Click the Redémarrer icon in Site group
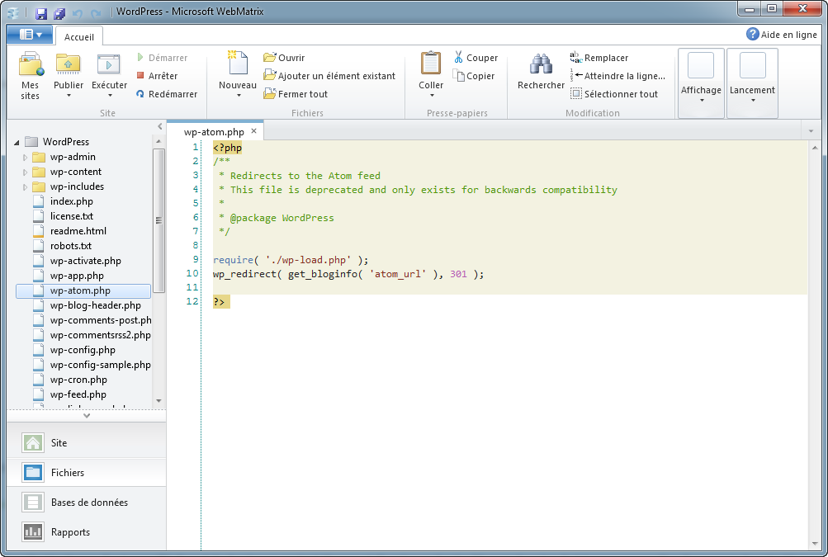The height and width of the screenshot is (557, 828). click(x=140, y=94)
